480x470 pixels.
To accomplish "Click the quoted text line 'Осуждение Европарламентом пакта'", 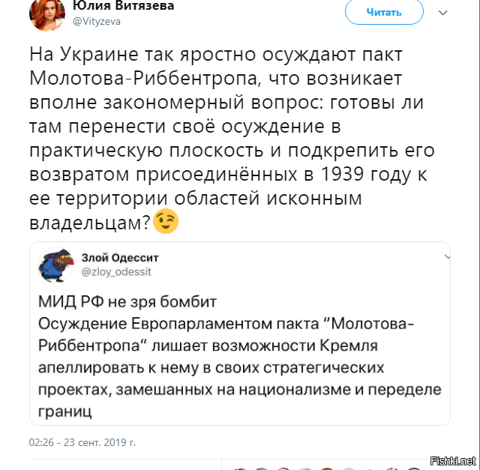I will [178, 324].
